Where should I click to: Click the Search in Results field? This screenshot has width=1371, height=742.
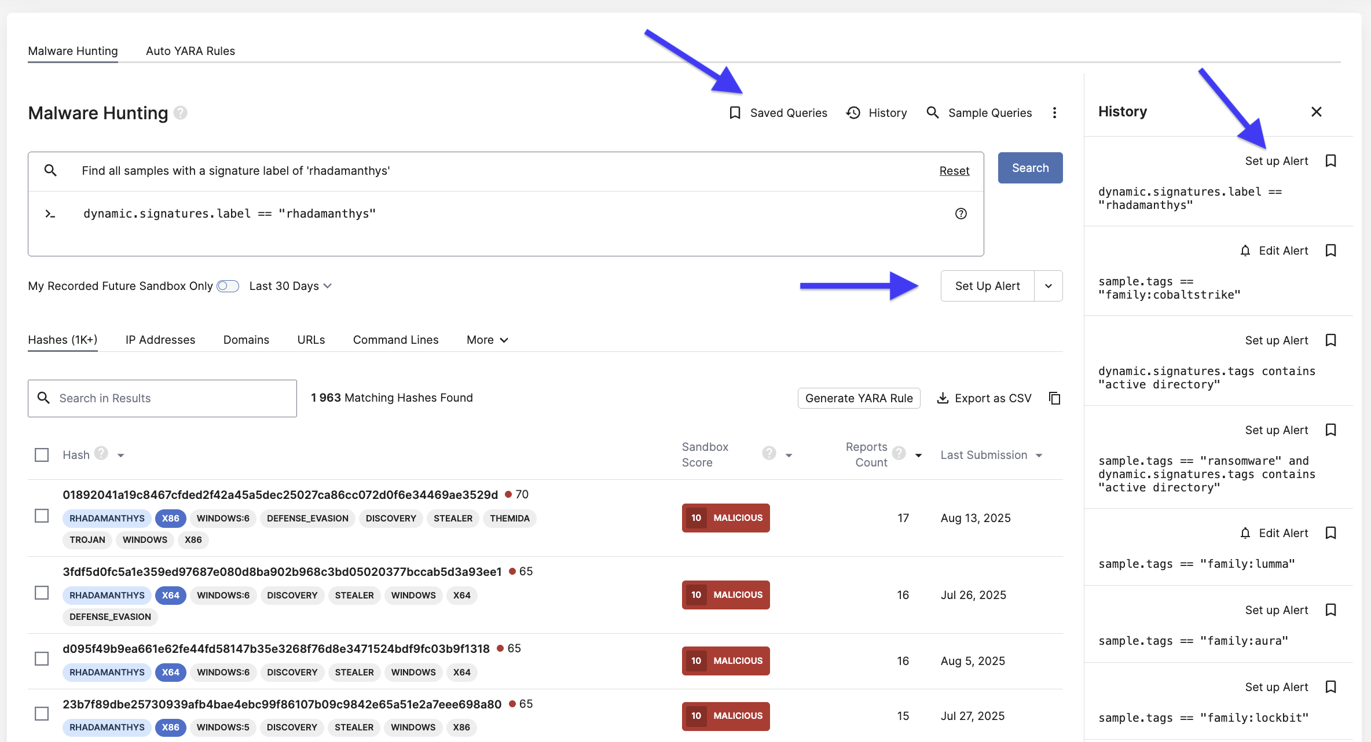tap(162, 398)
